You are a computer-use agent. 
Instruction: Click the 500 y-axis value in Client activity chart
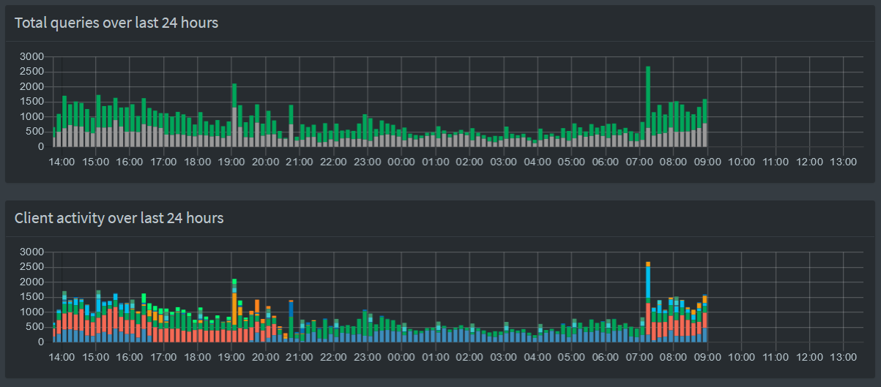click(34, 327)
